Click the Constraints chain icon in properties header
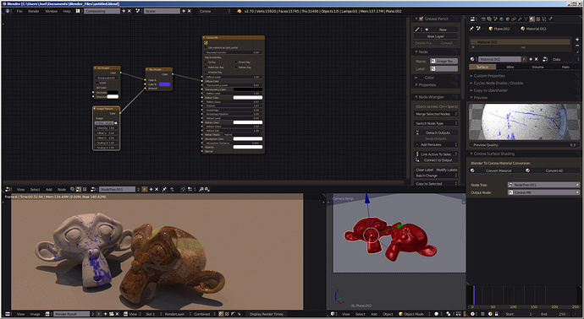The image size is (584, 319). (x=514, y=19)
